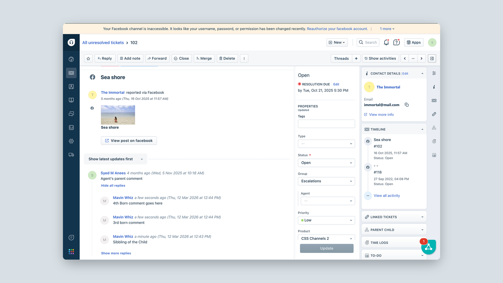Image resolution: width=503 pixels, height=283 pixels.
Task: Open Contacts in the left sidebar
Action: click(71, 87)
